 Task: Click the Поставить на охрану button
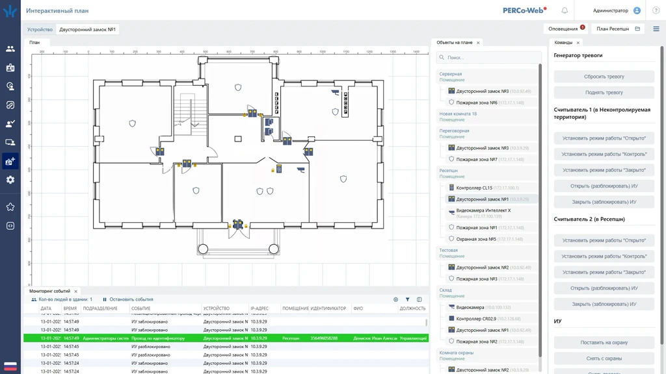604,342
